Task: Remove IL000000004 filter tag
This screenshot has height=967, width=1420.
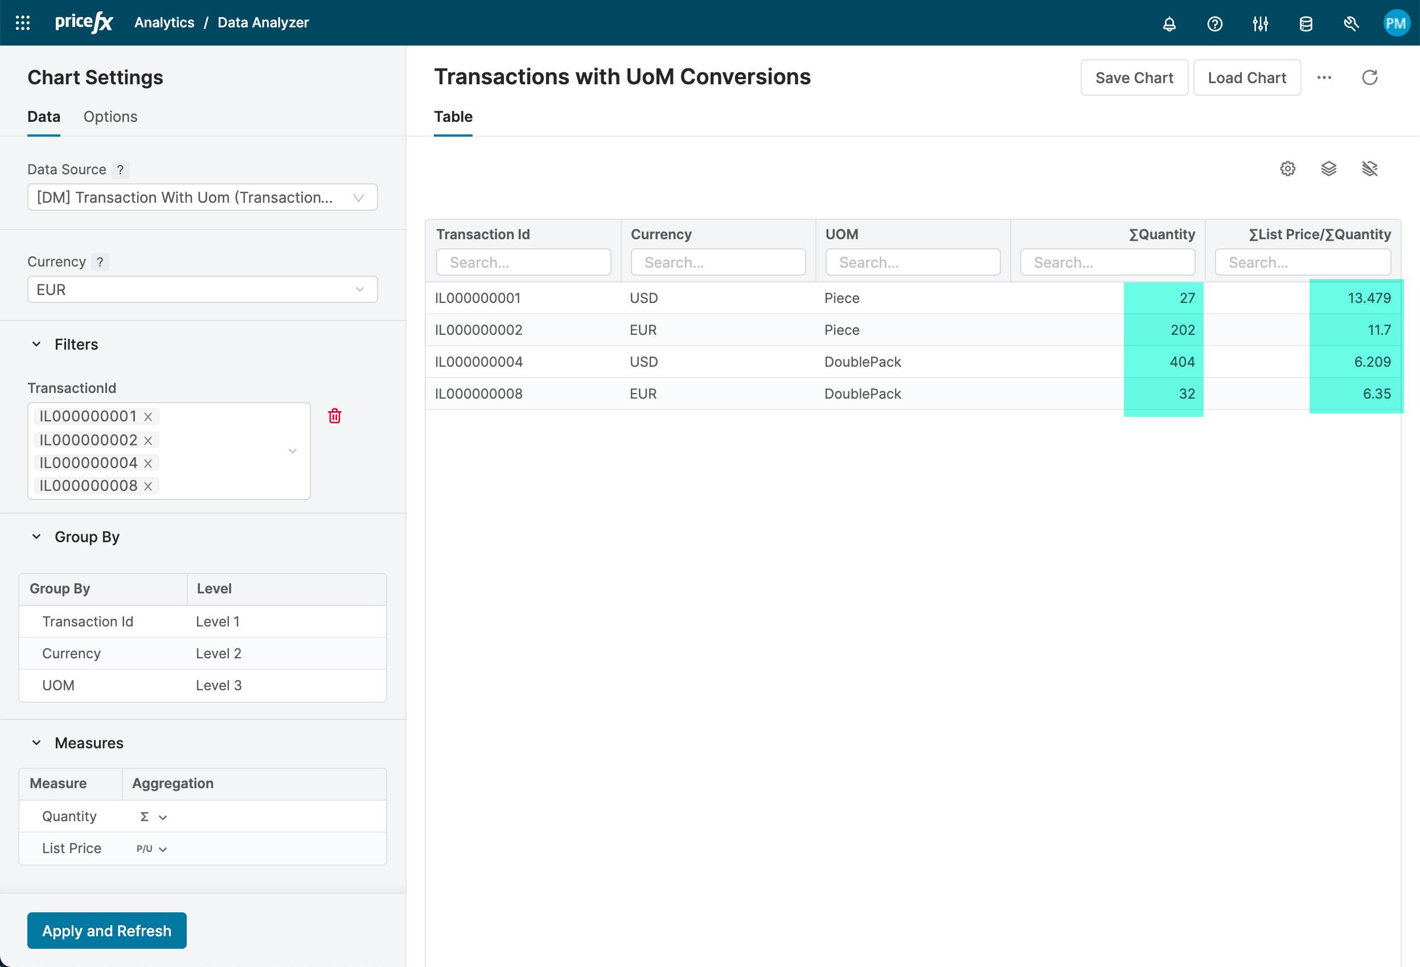Action: [148, 464]
